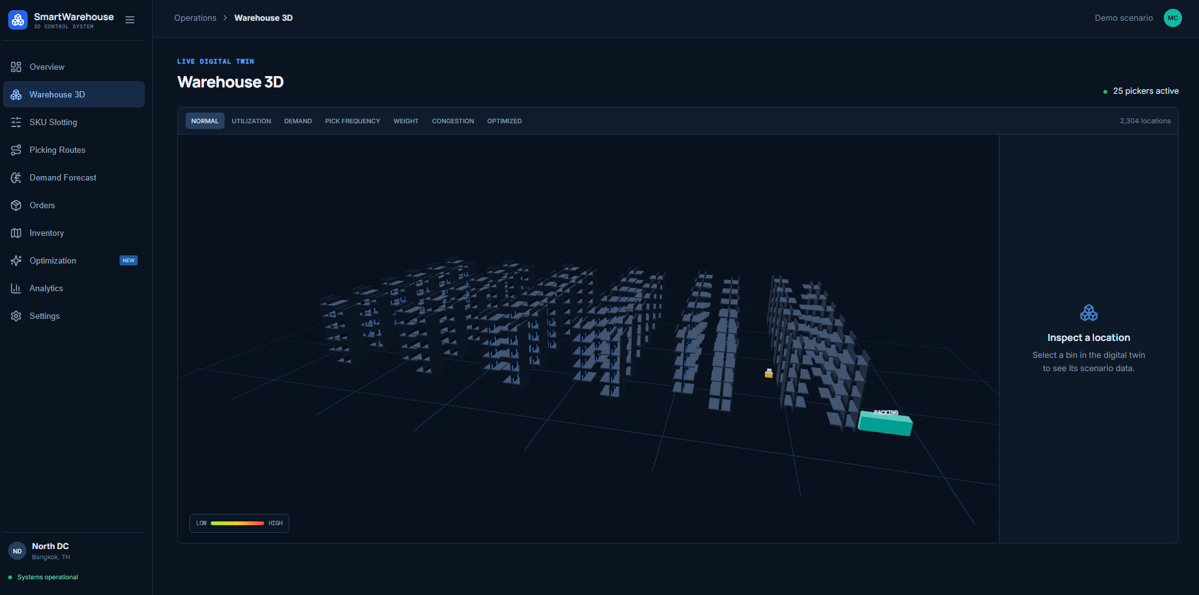Viewport: 1199px width, 595px height.
Task: Collapse the sidebar with the hamburger menu icon
Action: pyautogui.click(x=130, y=20)
